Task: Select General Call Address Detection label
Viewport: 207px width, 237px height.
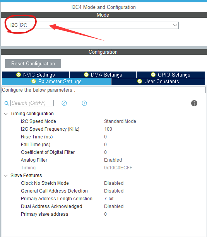Action: pyautogui.click(x=54, y=191)
